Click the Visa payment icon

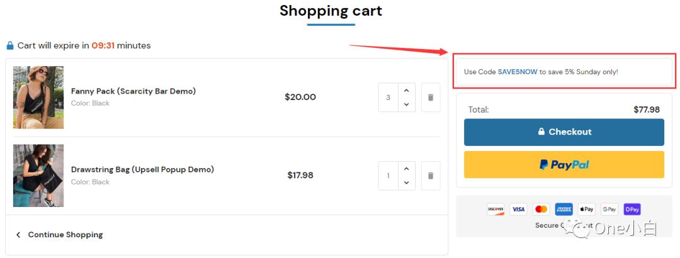pyautogui.click(x=518, y=210)
